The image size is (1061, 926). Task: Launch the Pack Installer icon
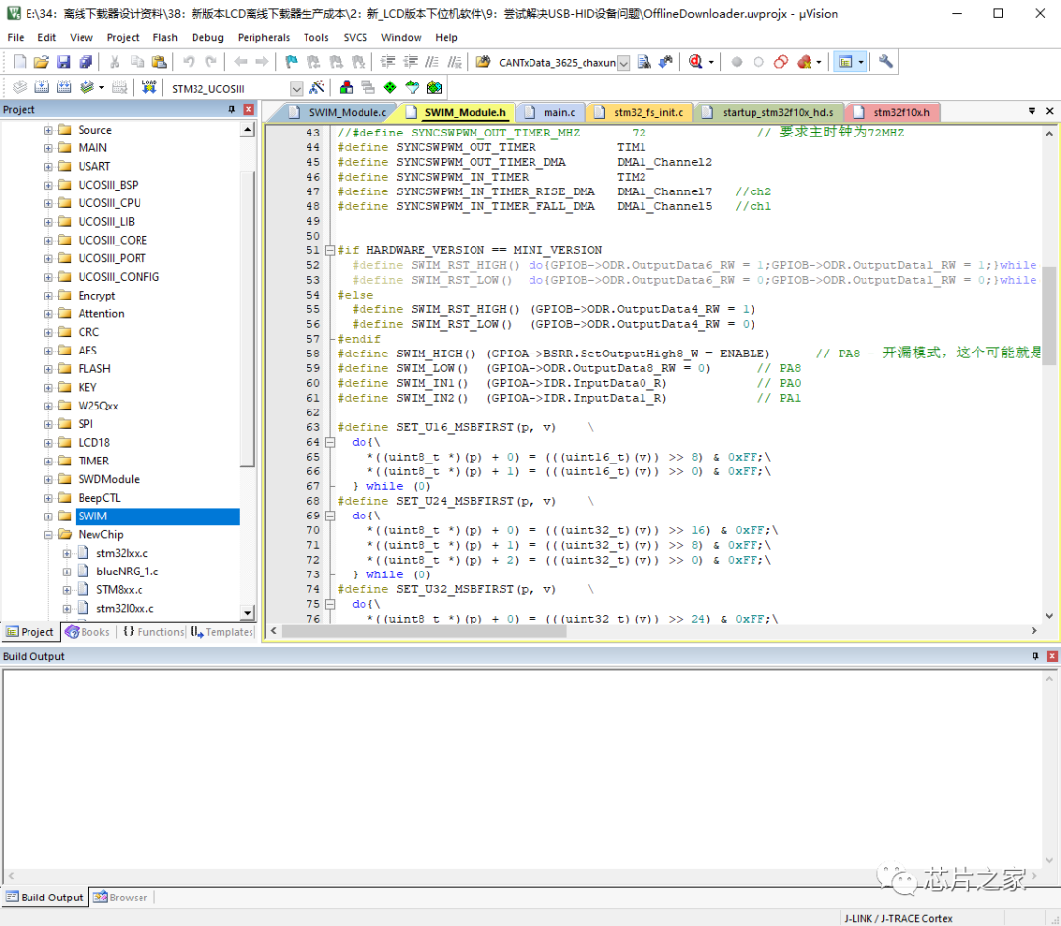(x=434, y=88)
